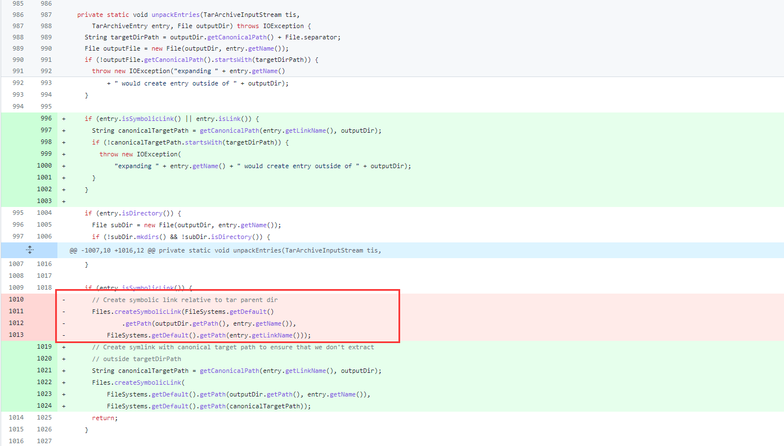Click added 'if (entry.isSymbolicLink() || entry.isLink())' line
The width and height of the screenshot is (784, 446).
coord(172,119)
